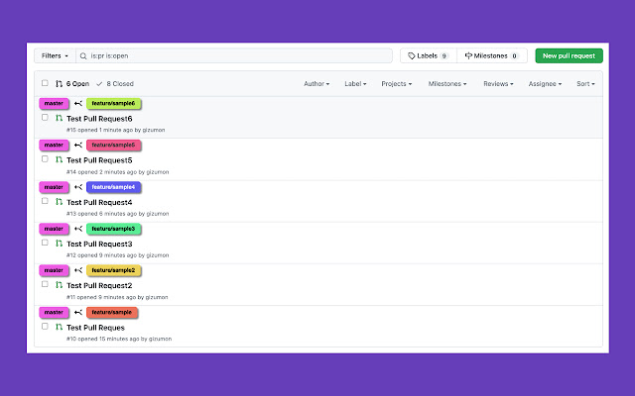Screen dimensions: 635x396
Task: Check the box for Test Pull Request2
Action: pos(45,284)
